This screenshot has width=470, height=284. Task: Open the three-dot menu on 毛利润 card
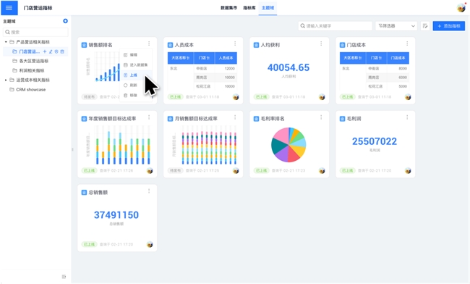coord(407,117)
